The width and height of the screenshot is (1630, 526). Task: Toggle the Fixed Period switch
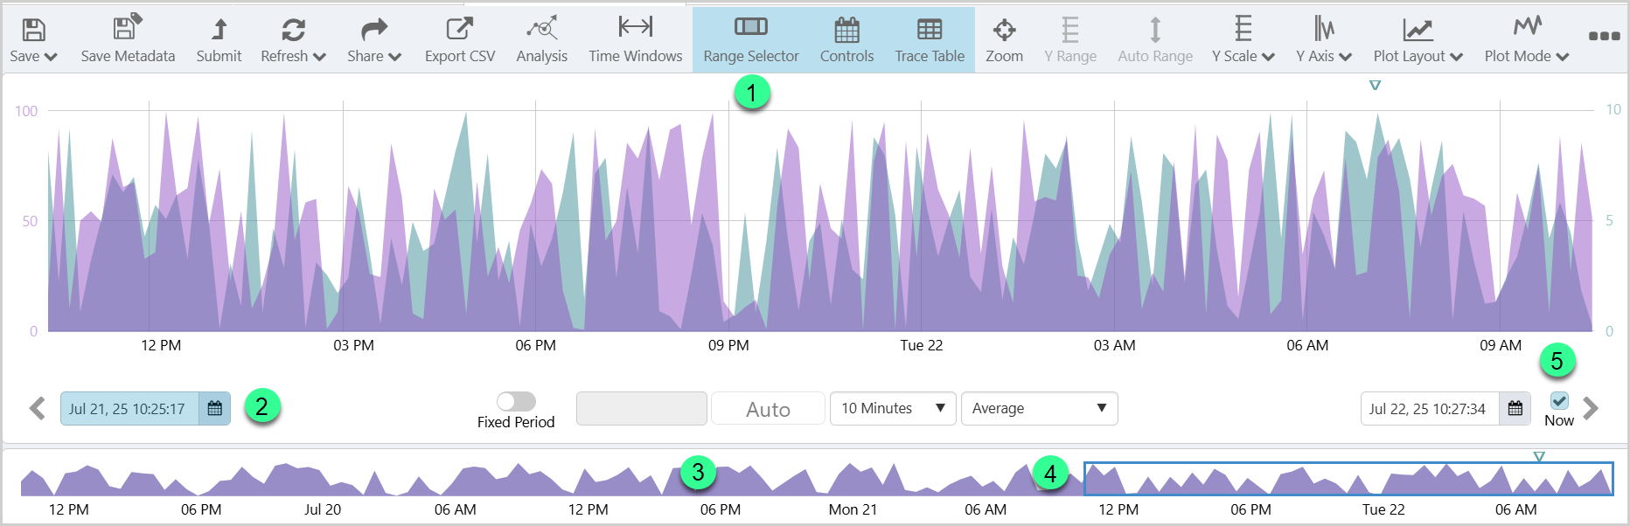click(x=516, y=401)
